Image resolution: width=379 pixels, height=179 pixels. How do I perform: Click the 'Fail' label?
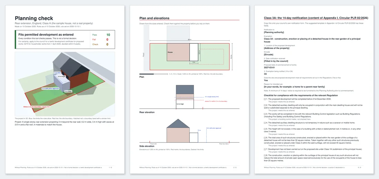[94, 40]
